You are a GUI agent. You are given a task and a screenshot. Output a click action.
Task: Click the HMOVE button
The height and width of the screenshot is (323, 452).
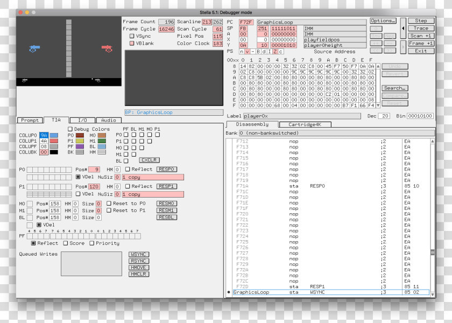(139, 268)
